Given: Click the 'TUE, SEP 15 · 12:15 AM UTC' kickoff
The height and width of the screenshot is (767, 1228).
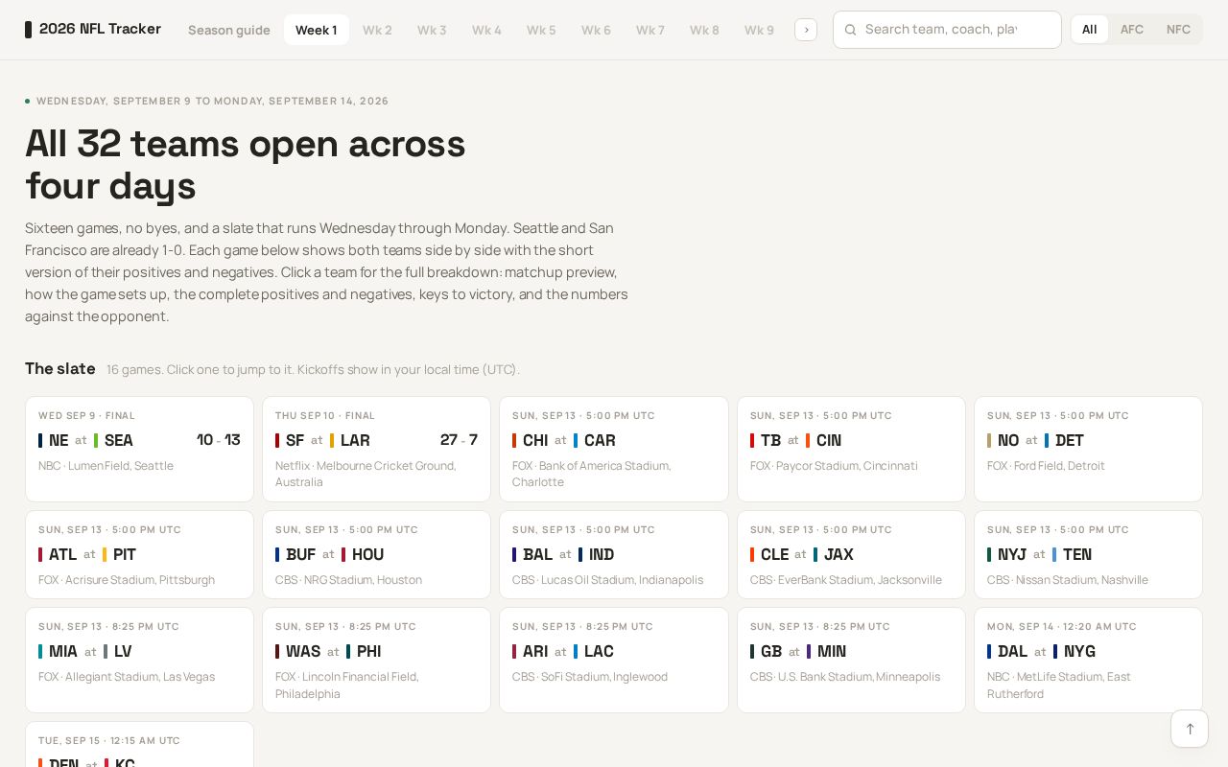Looking at the screenshot, I should point(109,741).
